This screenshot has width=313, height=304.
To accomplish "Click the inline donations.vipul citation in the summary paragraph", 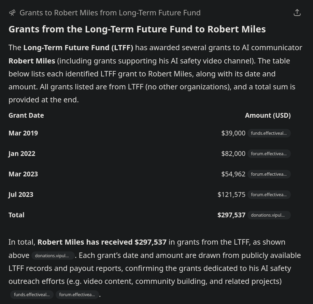I will click(52, 256).
